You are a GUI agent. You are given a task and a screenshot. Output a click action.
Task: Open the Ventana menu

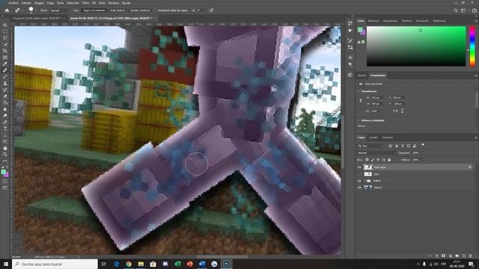coord(114,3)
